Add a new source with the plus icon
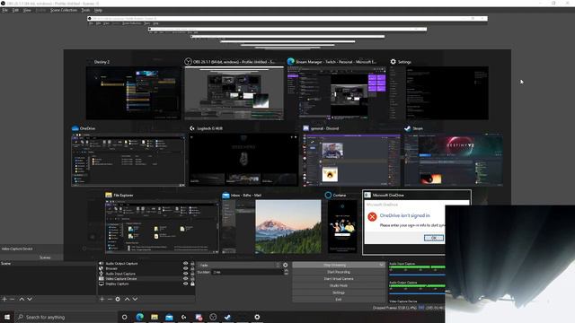Screen dimensions: 575x323 click(102, 299)
